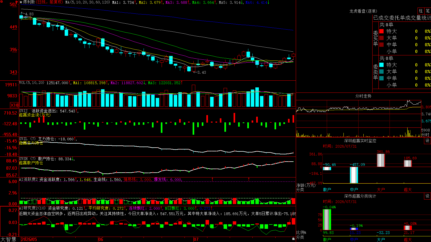Click the 净额(万元) axis label
The height and width of the screenshot is (242, 431).
pyautogui.click(x=306, y=185)
